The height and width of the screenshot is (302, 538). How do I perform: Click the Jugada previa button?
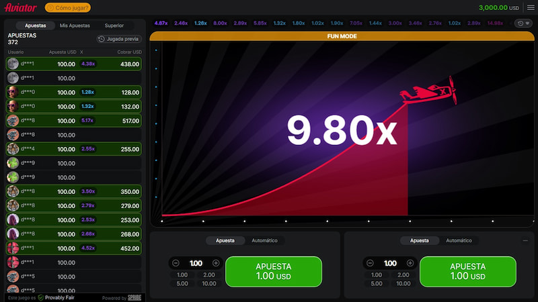119,39
